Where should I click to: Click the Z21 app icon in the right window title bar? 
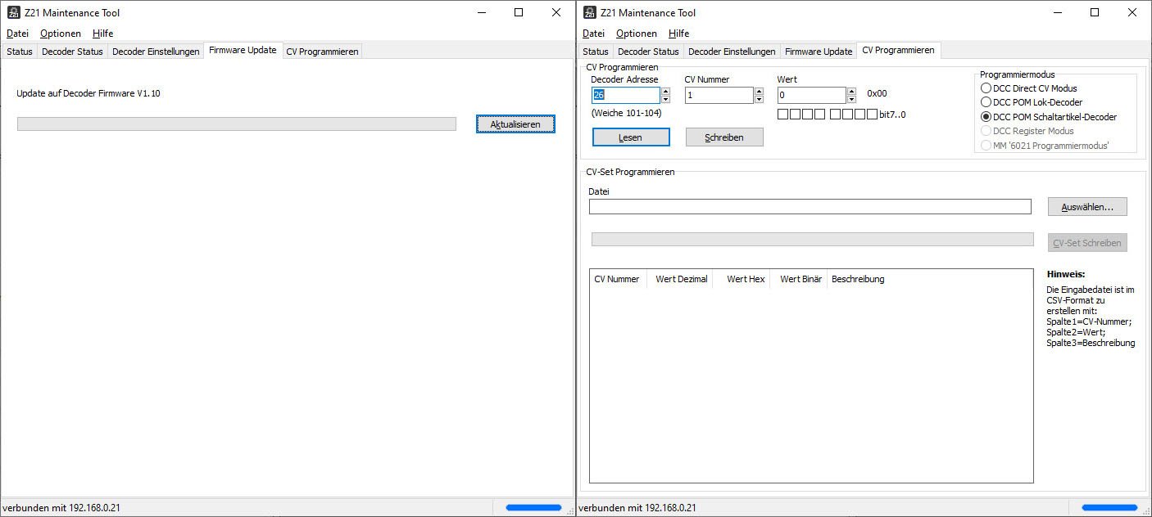coord(590,12)
